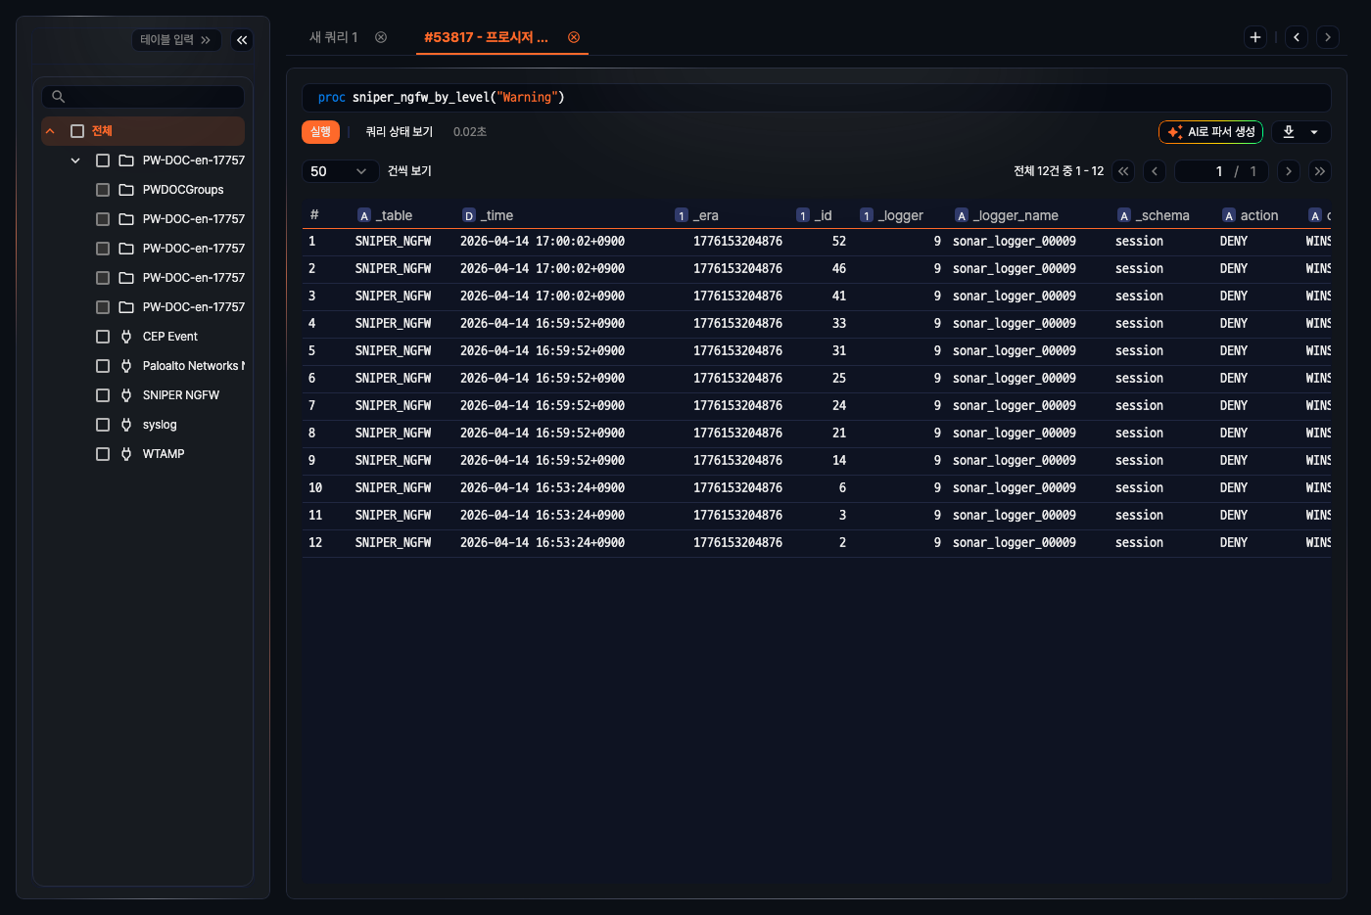1371x915 pixels.
Task: Switch to the 새 쿼리 1 tab
Action: click(x=334, y=37)
